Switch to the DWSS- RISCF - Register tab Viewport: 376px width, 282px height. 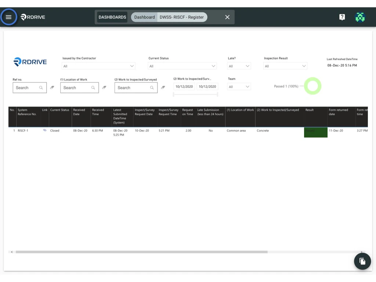pos(182,17)
